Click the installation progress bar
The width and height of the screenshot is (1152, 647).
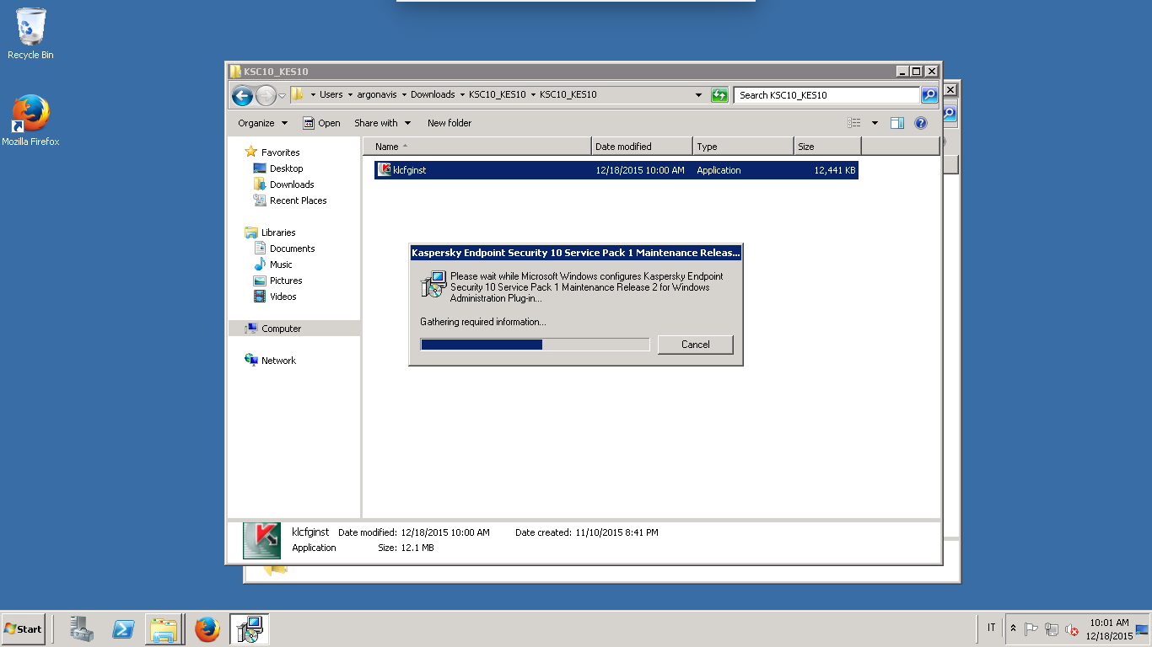[535, 345]
